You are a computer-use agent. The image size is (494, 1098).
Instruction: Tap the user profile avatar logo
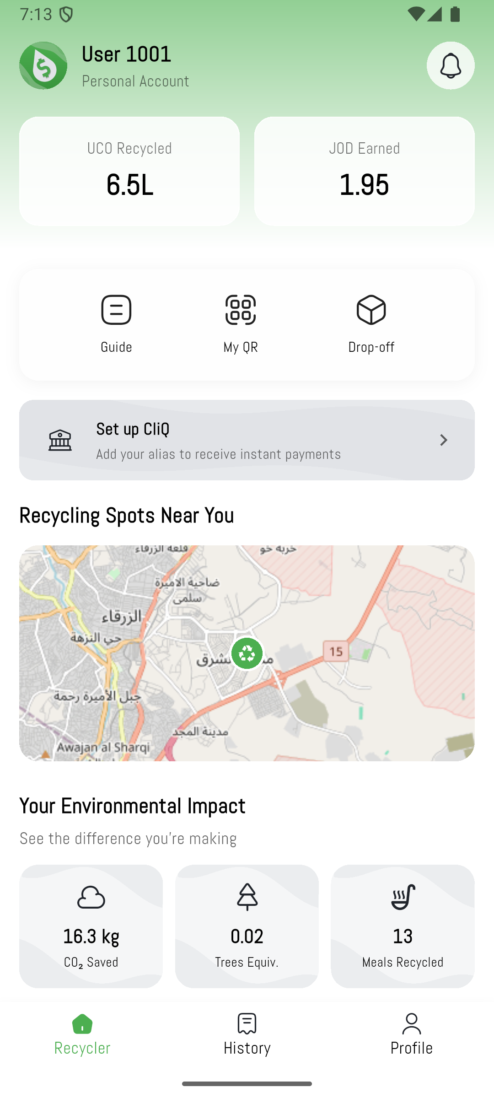[43, 65]
